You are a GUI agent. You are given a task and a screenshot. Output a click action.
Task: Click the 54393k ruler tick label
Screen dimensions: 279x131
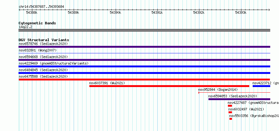click(x=241, y=12)
